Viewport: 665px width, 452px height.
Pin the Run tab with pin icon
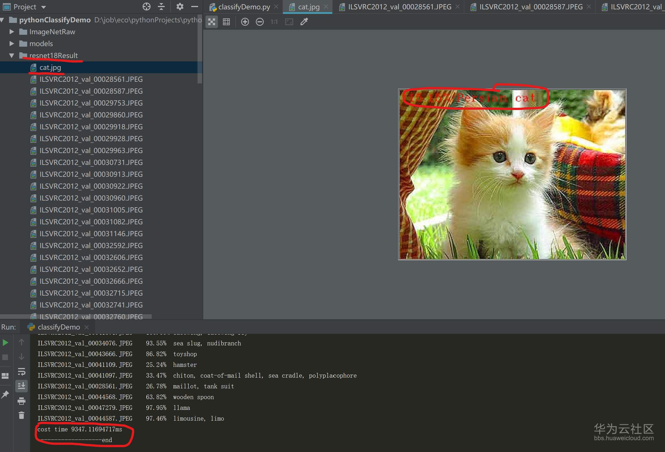pos(5,395)
